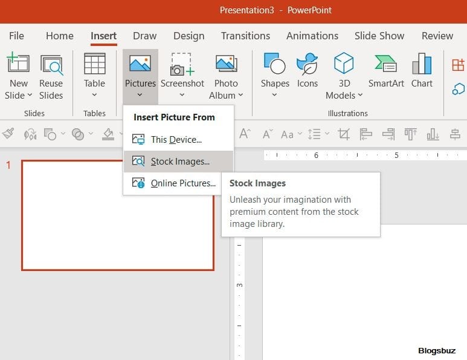Select the Crop tool in quick toolbar
Viewport: 467px width, 360px height.
(344, 134)
